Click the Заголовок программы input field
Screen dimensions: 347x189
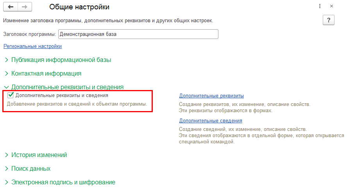(138, 34)
